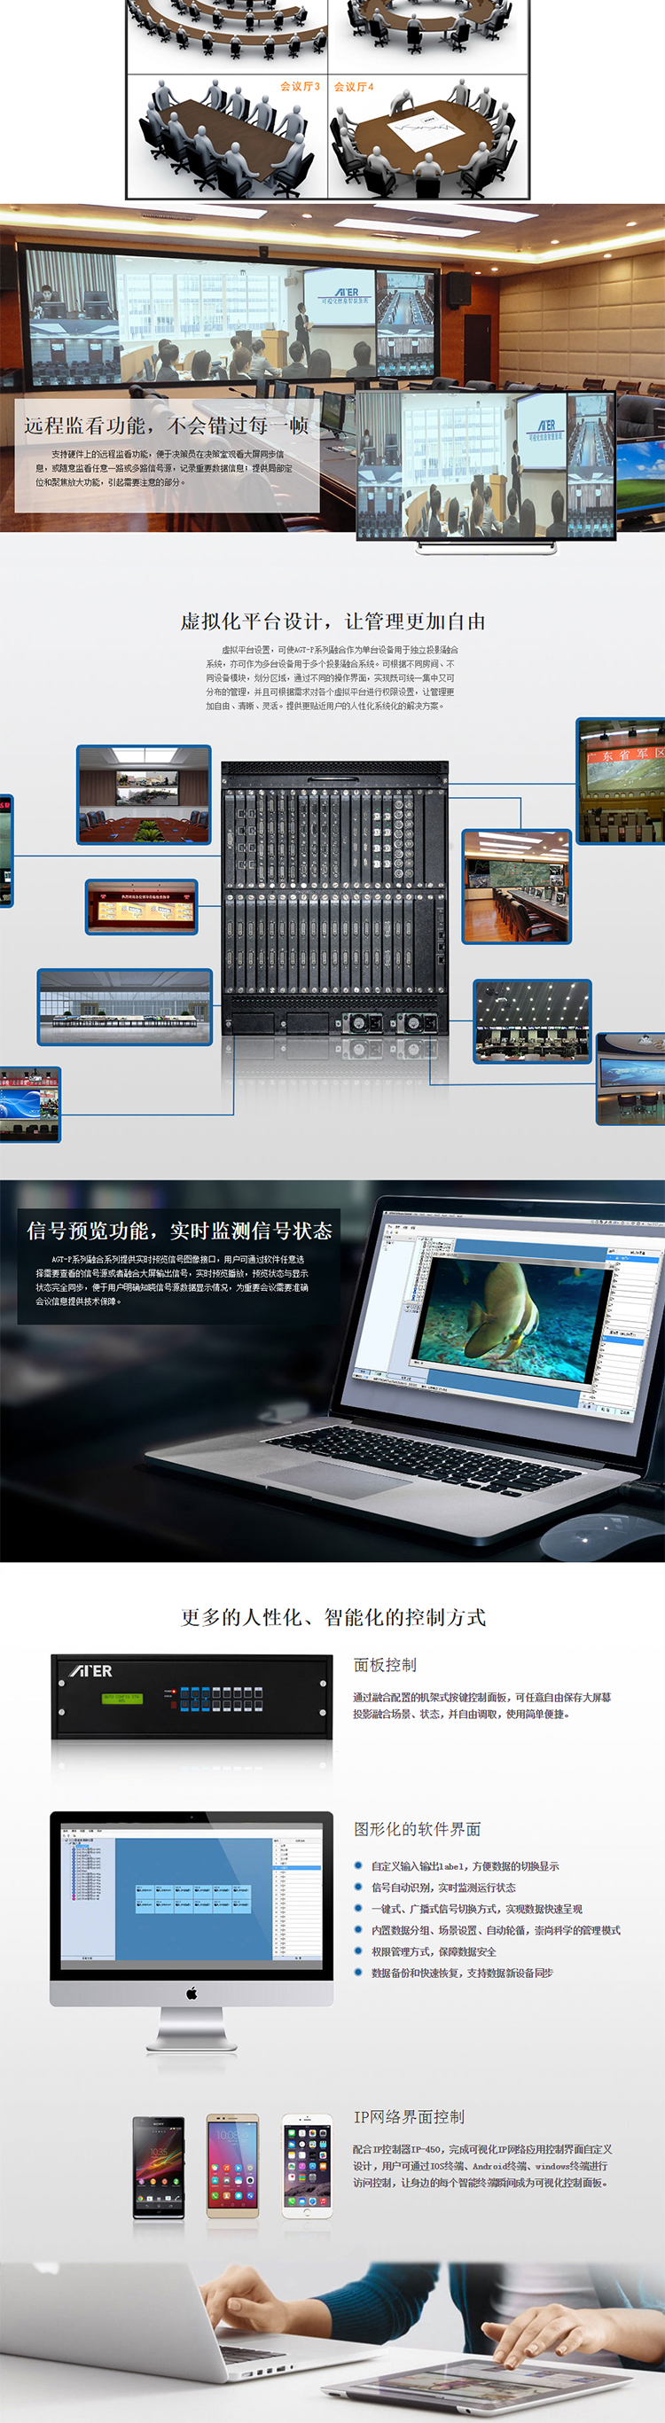
Task: Click the blue bullet before 权限管理方式
Action: [x=358, y=1950]
